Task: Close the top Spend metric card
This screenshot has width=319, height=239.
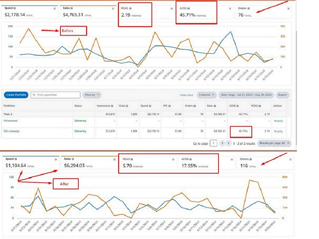Action: tap(55, 9)
